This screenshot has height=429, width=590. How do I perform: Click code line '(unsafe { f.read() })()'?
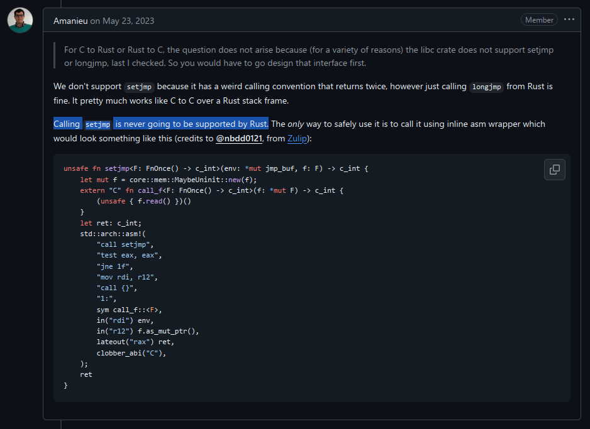click(x=144, y=202)
